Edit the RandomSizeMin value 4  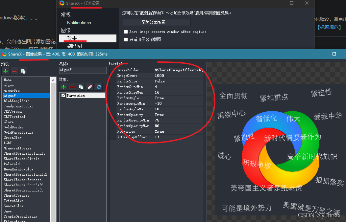(179, 87)
